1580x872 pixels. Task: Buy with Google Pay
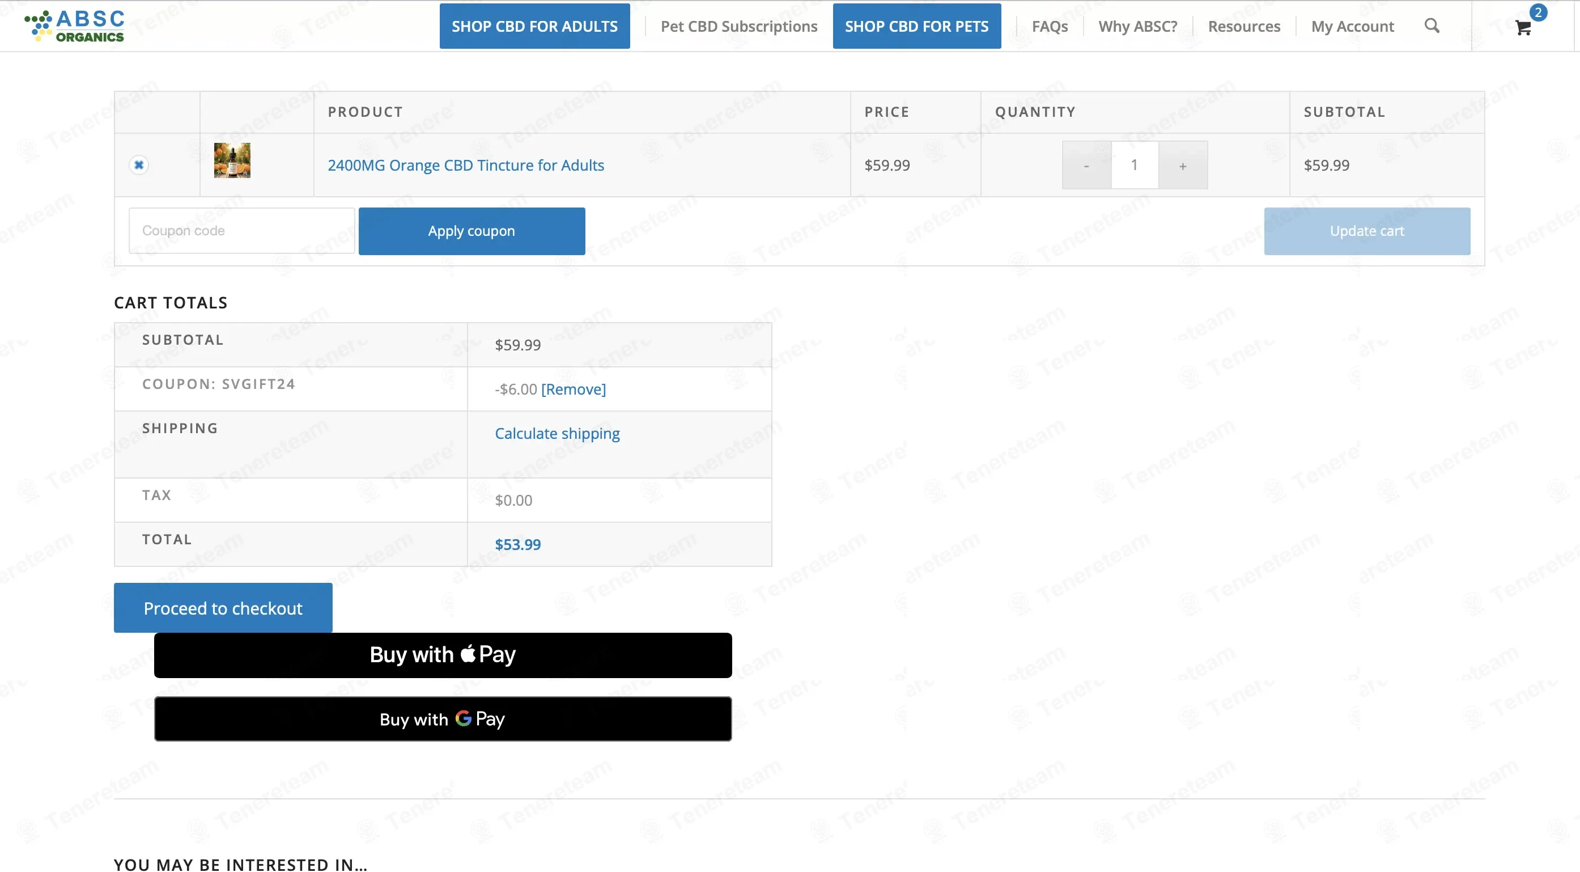pyautogui.click(x=442, y=718)
